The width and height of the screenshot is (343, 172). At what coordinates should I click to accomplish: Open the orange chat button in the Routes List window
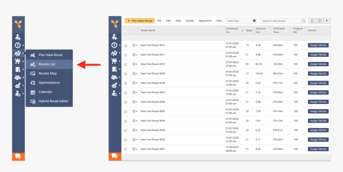point(115,157)
